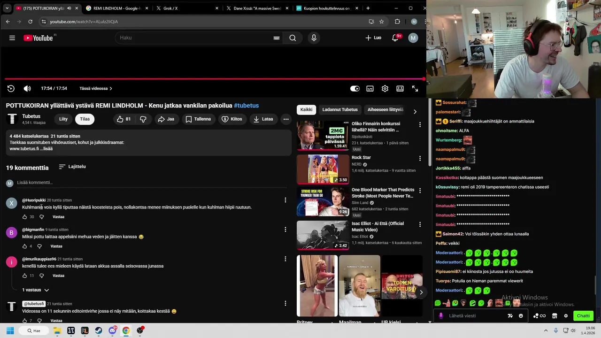Reload the page
This screenshot has width=601, height=338.
[x=31, y=22]
